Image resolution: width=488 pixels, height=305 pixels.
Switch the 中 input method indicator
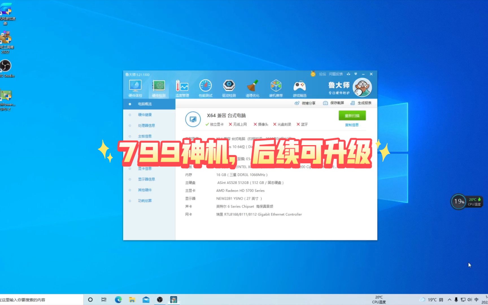[x=477, y=300]
